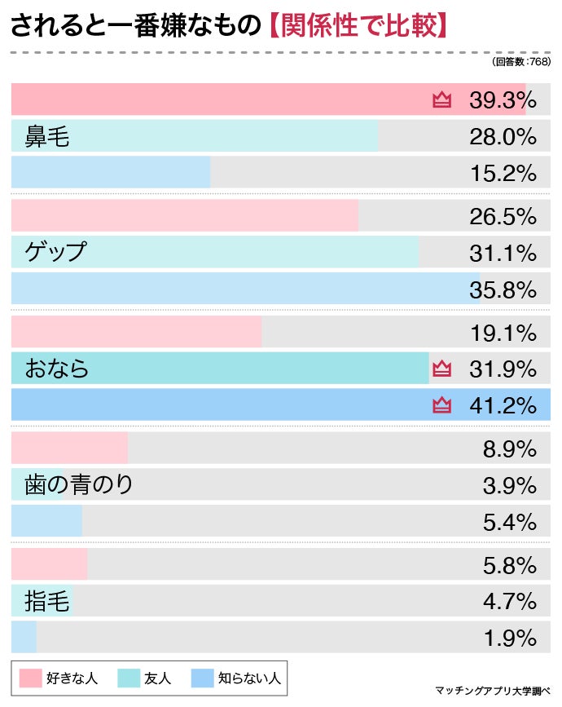Click the red 【関係性で比較】 title text

(x=358, y=26)
